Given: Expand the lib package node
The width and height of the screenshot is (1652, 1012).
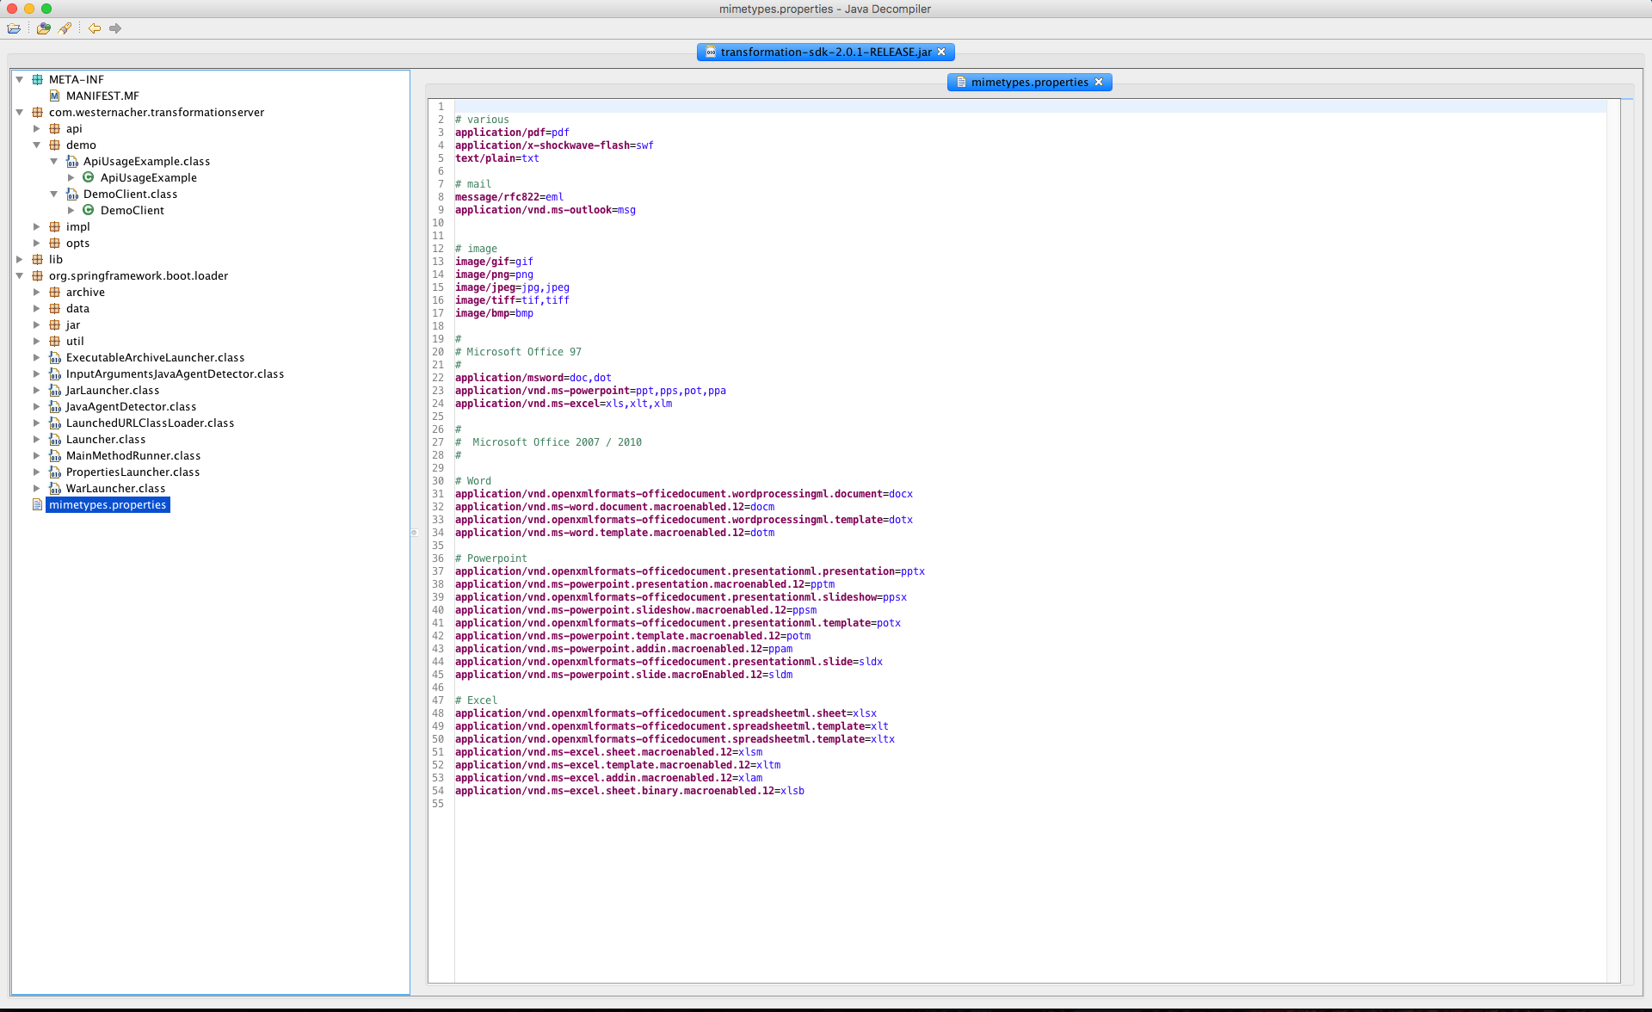Looking at the screenshot, I should [20, 259].
